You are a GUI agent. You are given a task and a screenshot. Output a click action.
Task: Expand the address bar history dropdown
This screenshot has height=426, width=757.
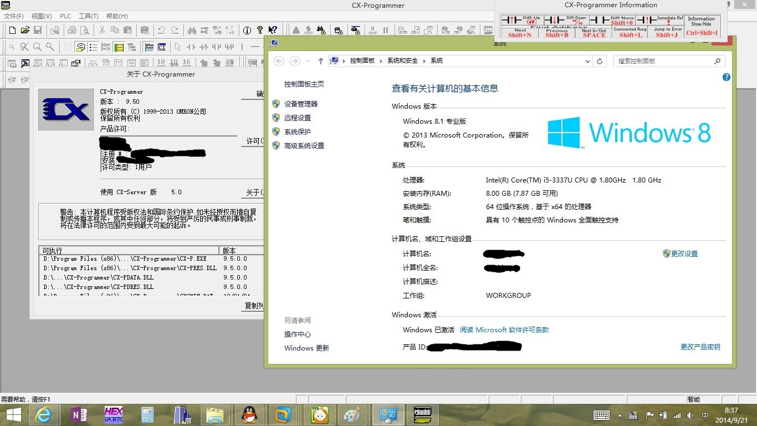click(587, 61)
